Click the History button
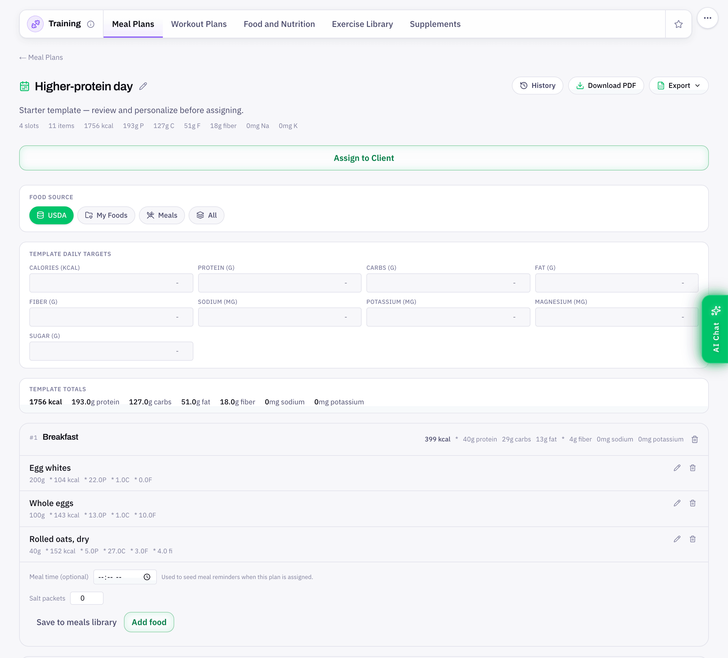 pos(537,86)
